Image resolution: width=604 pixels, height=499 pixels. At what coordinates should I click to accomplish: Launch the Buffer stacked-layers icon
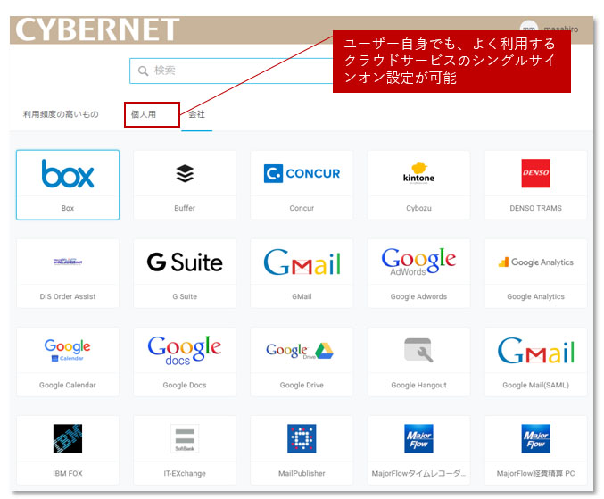[185, 173]
